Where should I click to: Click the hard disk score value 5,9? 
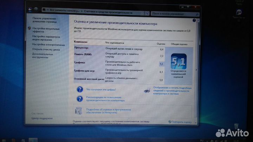(x=161, y=80)
